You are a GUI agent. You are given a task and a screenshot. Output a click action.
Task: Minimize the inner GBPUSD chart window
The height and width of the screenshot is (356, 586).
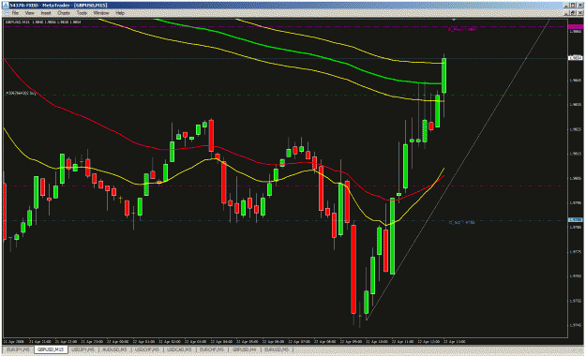coord(567,13)
